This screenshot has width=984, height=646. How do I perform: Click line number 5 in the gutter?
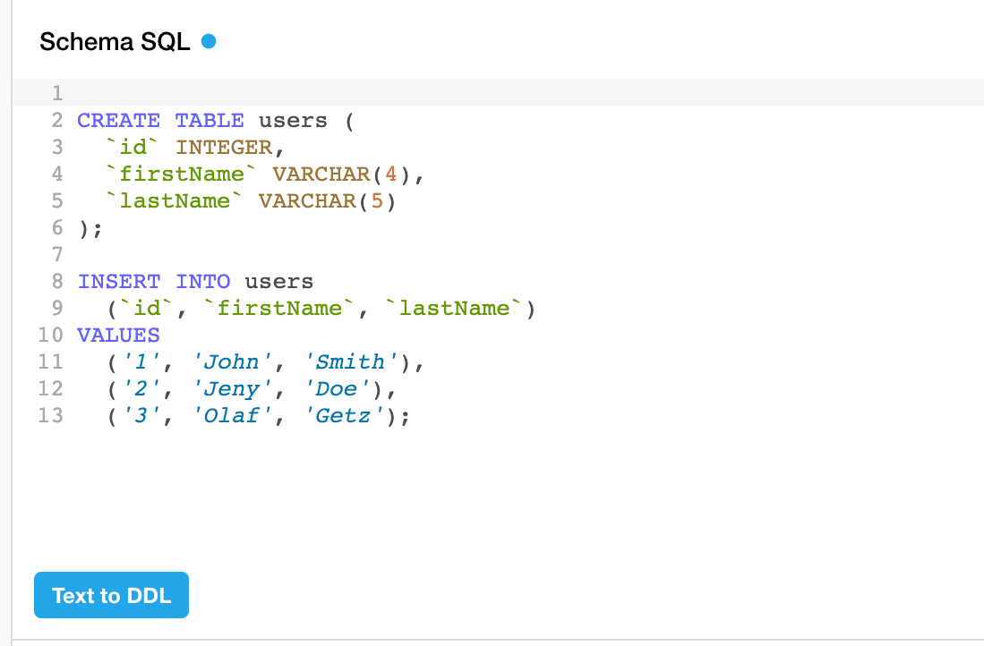(x=57, y=201)
